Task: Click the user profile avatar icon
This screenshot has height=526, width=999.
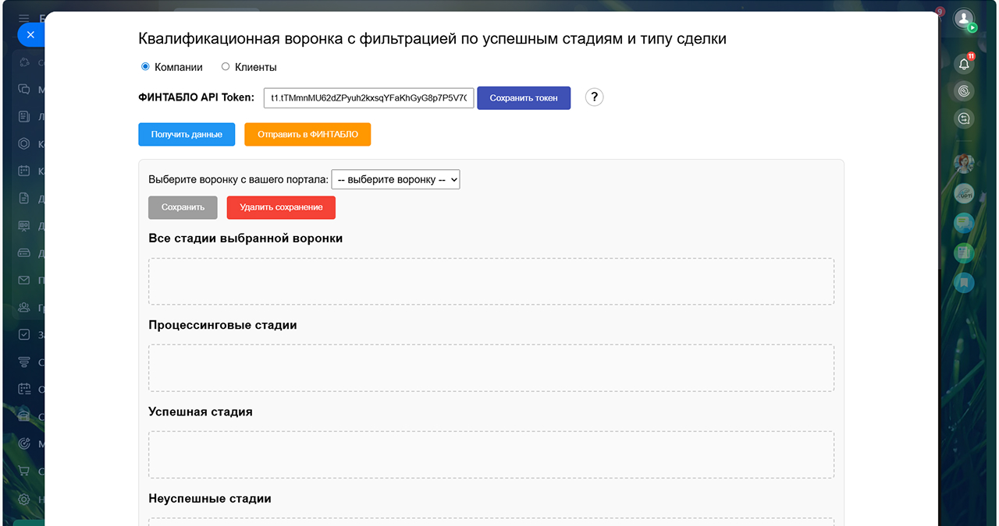Action: 964,18
